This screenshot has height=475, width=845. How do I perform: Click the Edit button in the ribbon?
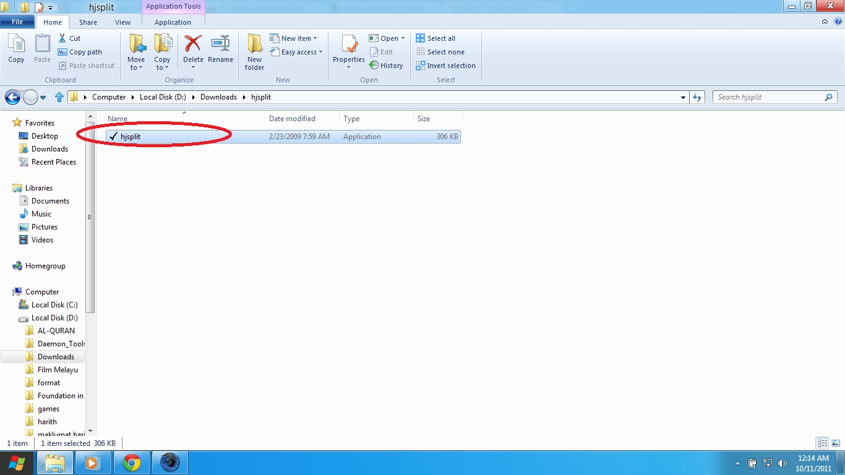click(x=381, y=52)
